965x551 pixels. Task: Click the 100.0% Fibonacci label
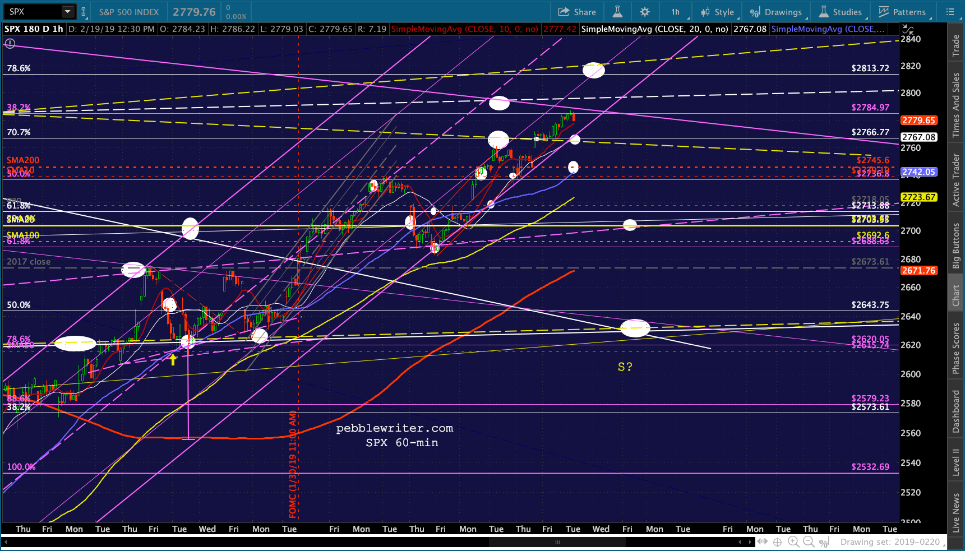[x=21, y=466]
